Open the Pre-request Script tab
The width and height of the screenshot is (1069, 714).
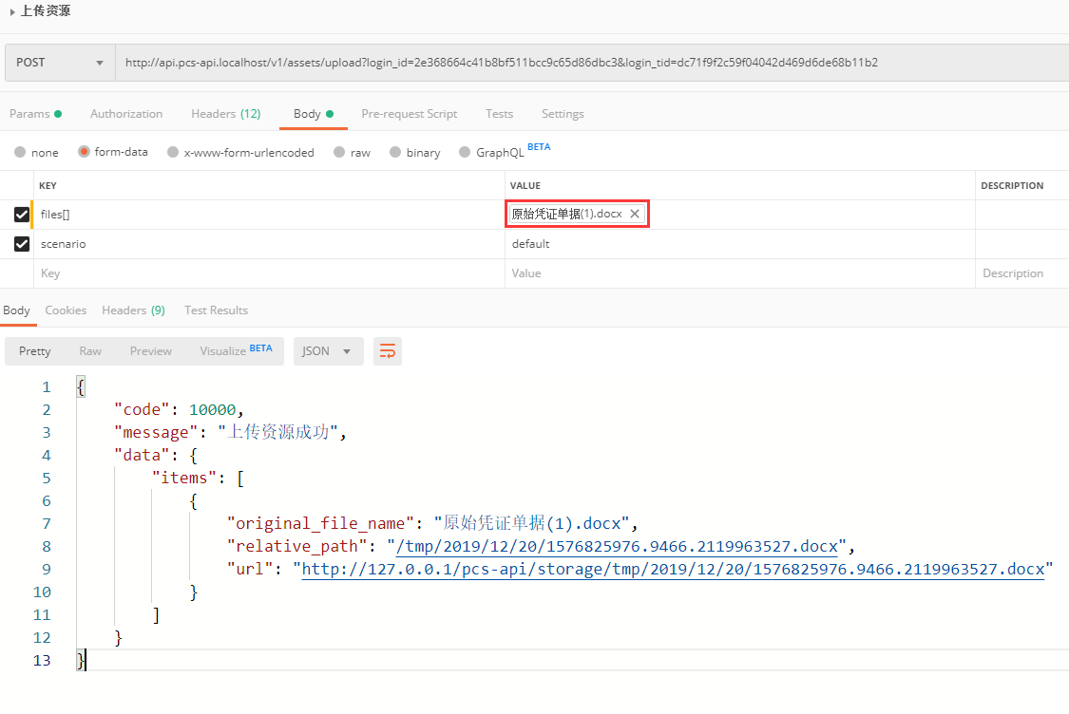409,114
